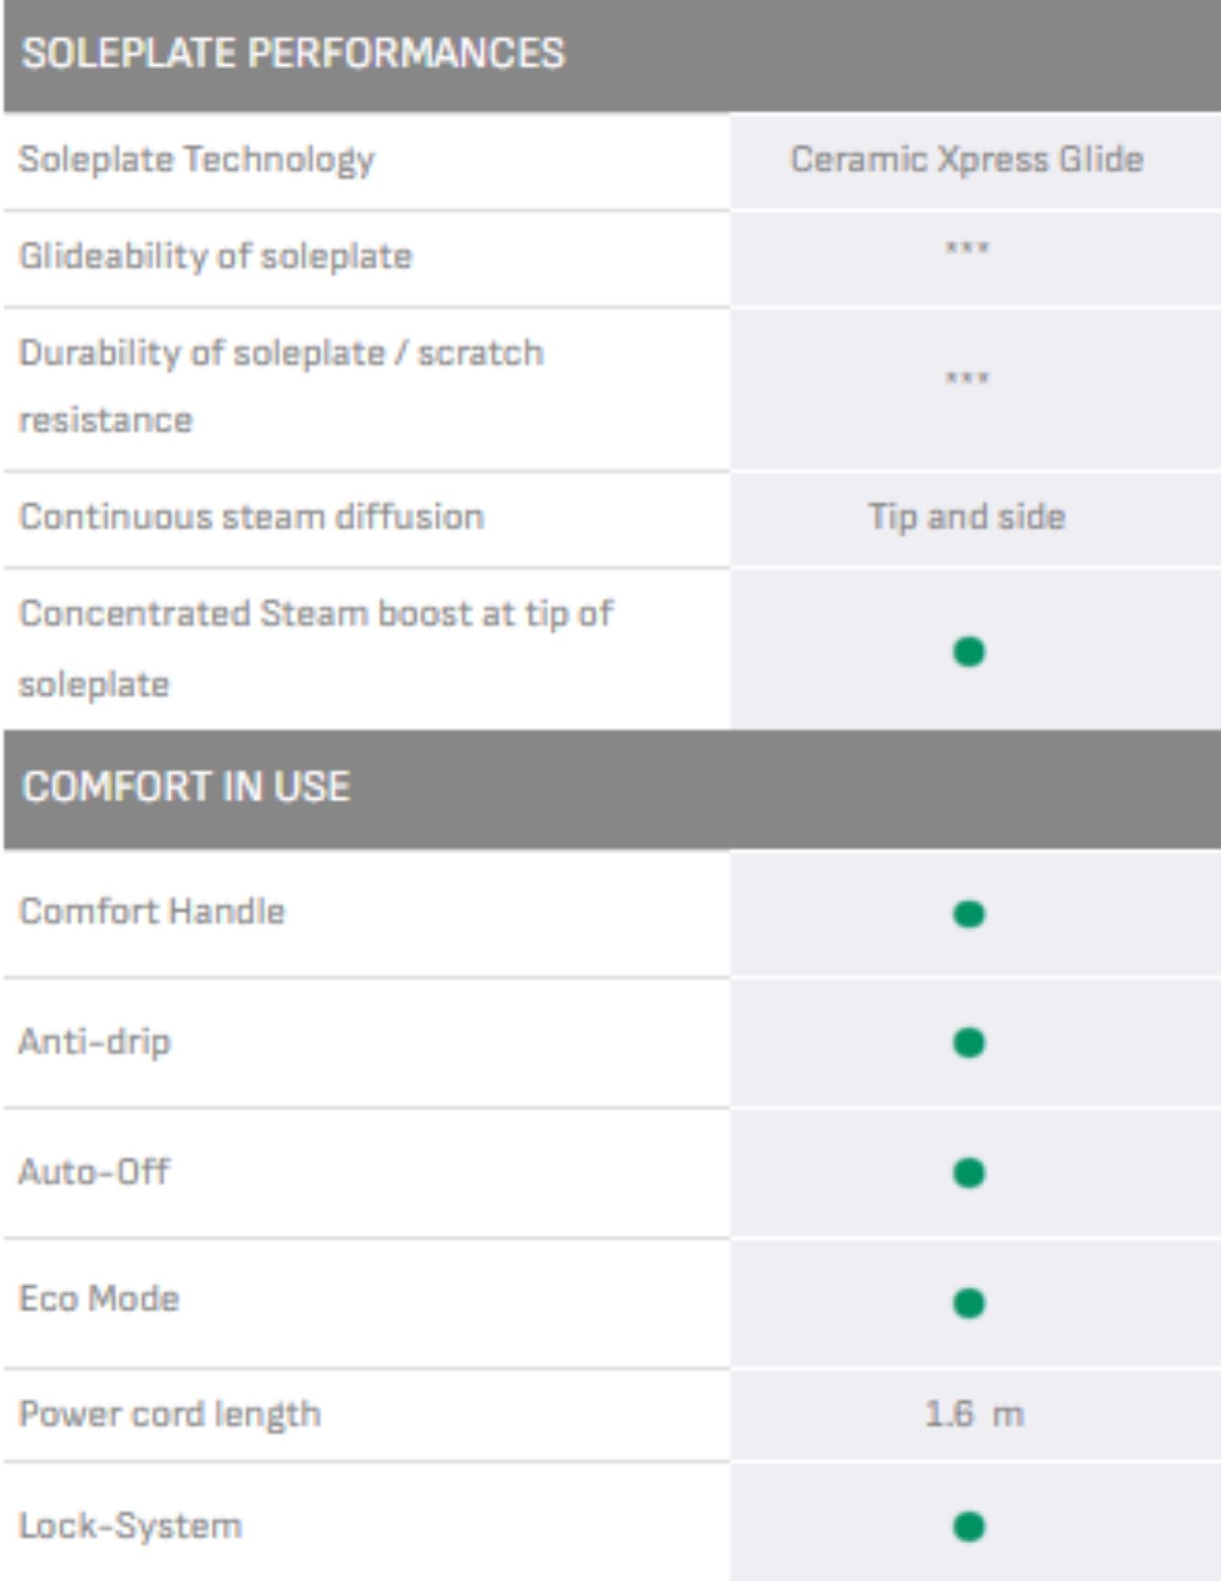Viewport: 1221px width, 1581px height.
Task: Click the Tip and side value
Action: pos(967,517)
